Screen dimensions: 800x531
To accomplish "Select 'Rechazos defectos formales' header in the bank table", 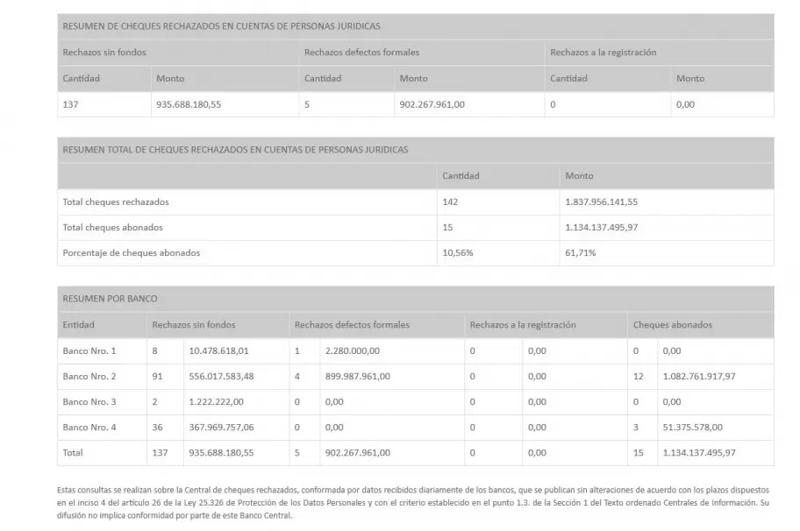I will [x=352, y=324].
